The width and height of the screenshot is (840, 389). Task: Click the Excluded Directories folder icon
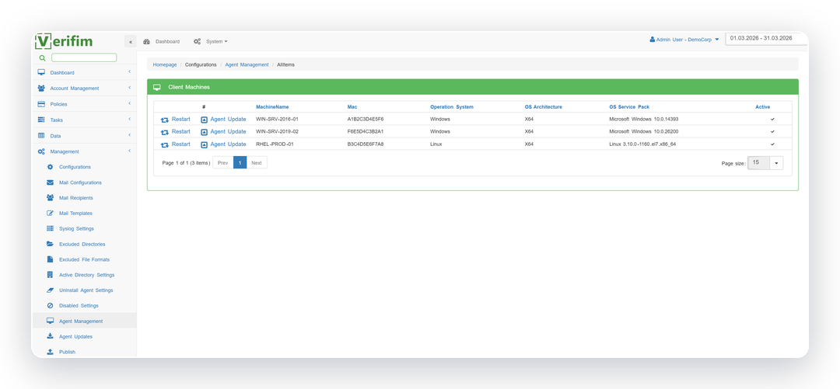50,244
